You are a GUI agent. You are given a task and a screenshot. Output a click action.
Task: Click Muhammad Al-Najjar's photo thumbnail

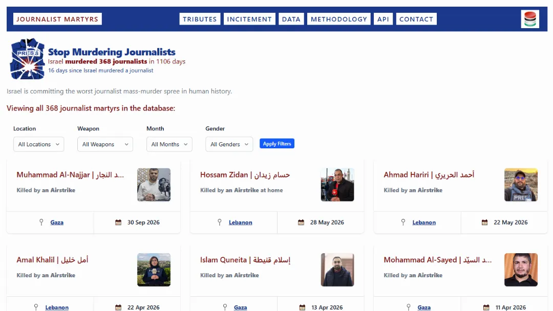click(154, 185)
